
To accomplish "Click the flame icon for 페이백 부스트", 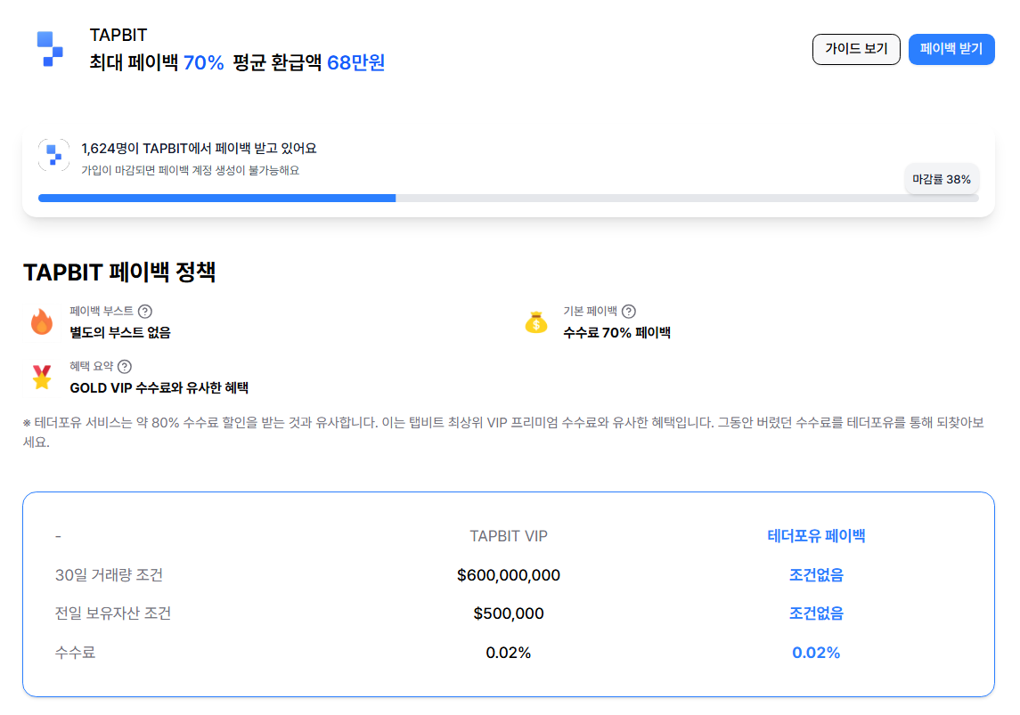I will [x=42, y=321].
